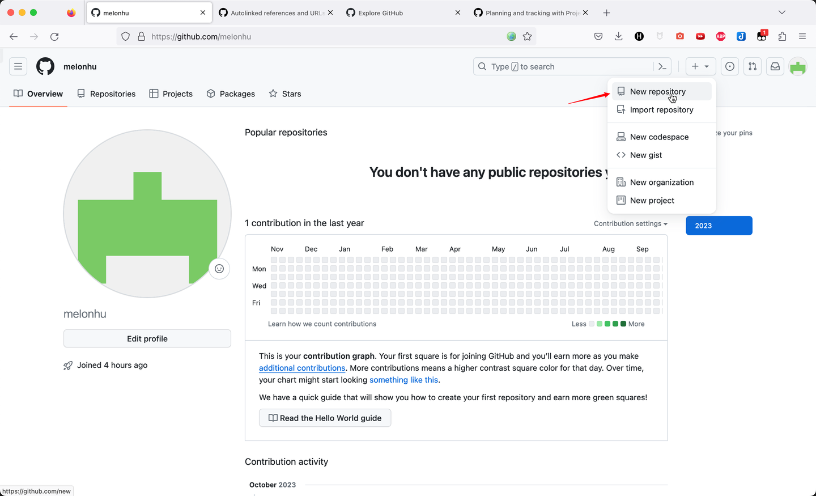Click the red camera extension icon
This screenshot has height=496, width=816.
[680, 36]
